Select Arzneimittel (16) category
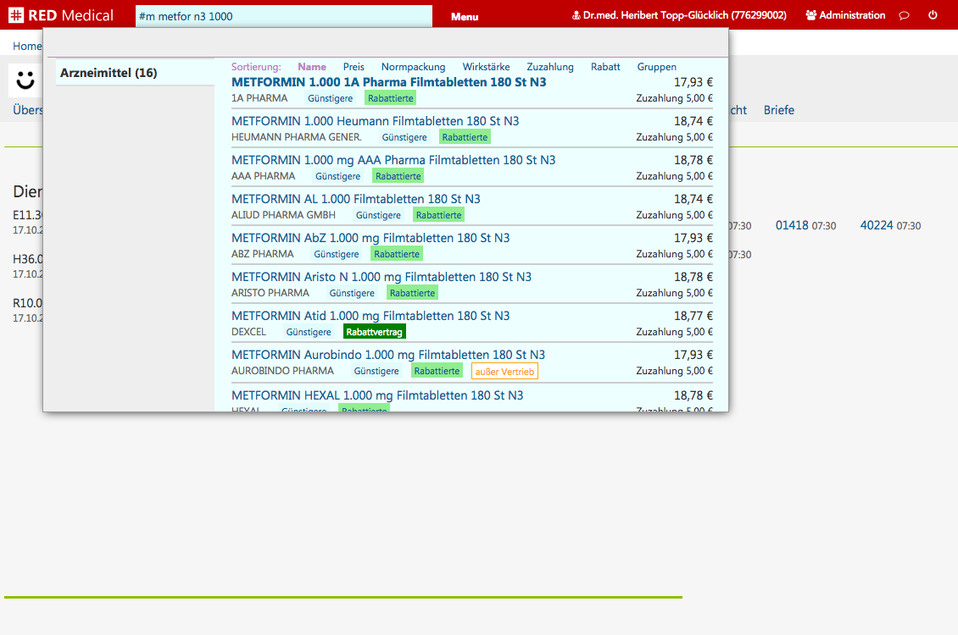The height and width of the screenshot is (635, 958). (135, 73)
